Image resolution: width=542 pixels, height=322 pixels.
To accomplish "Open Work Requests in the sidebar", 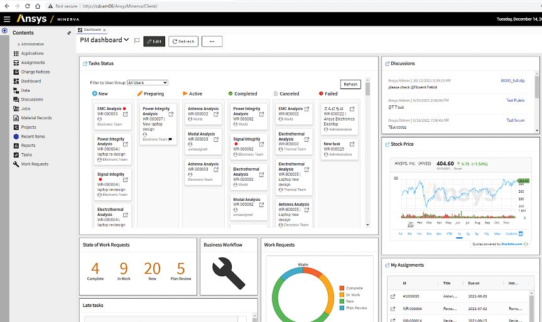I will [x=35, y=164].
